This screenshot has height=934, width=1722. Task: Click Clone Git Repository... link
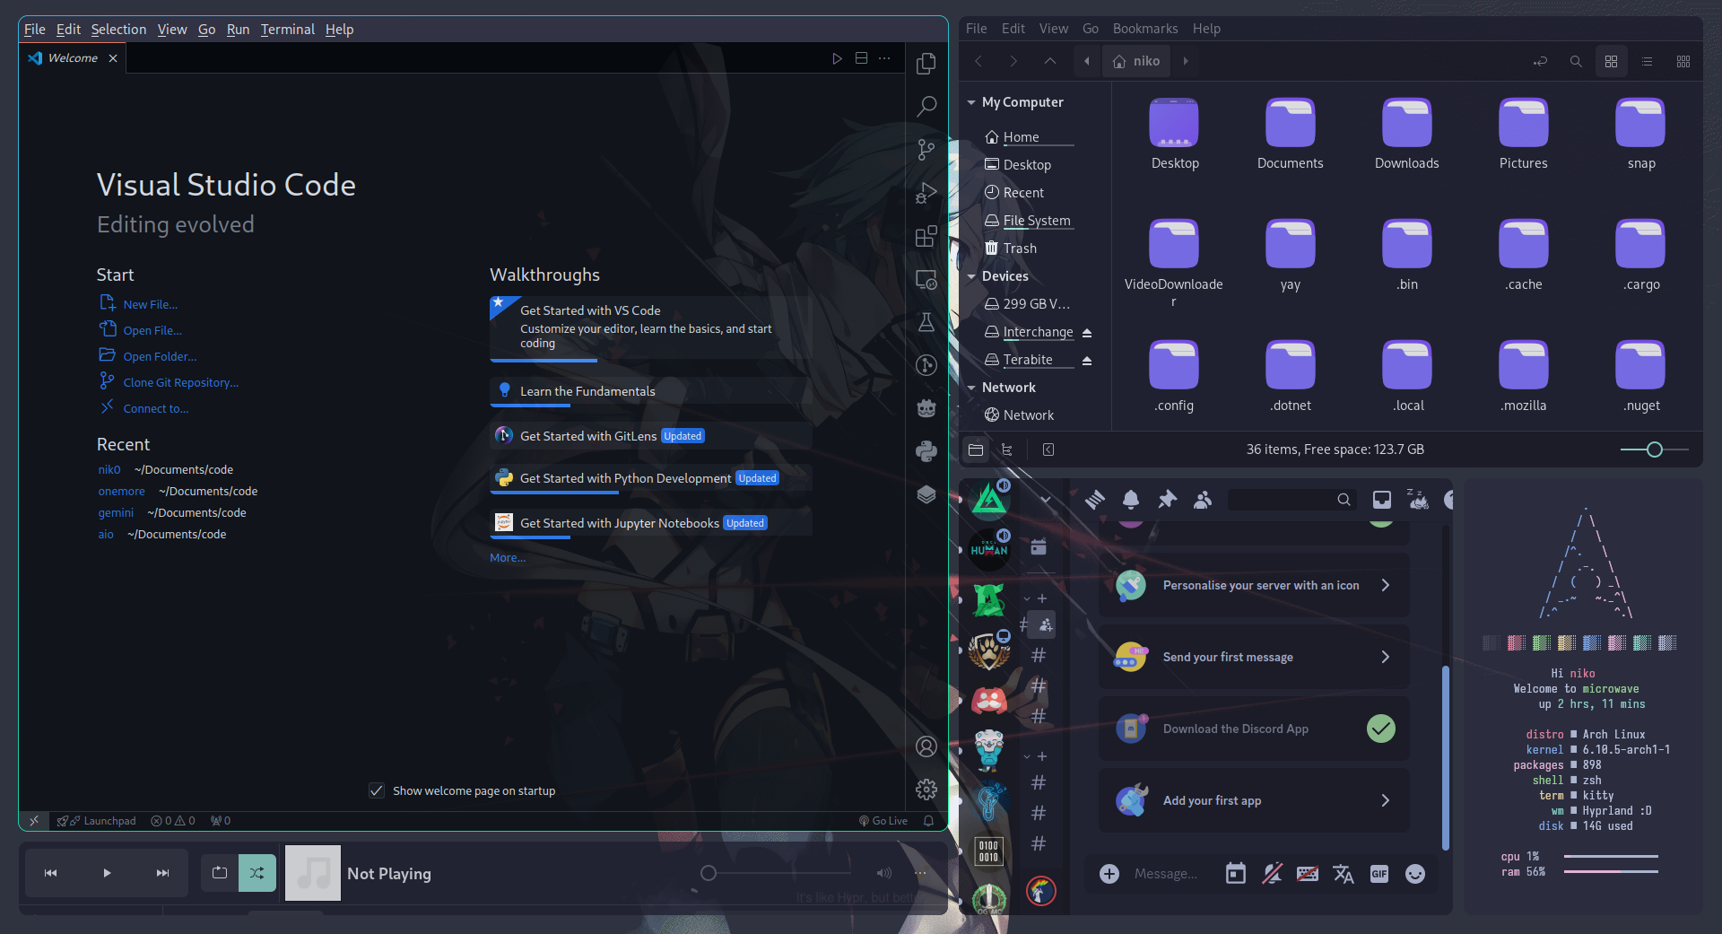click(x=181, y=382)
